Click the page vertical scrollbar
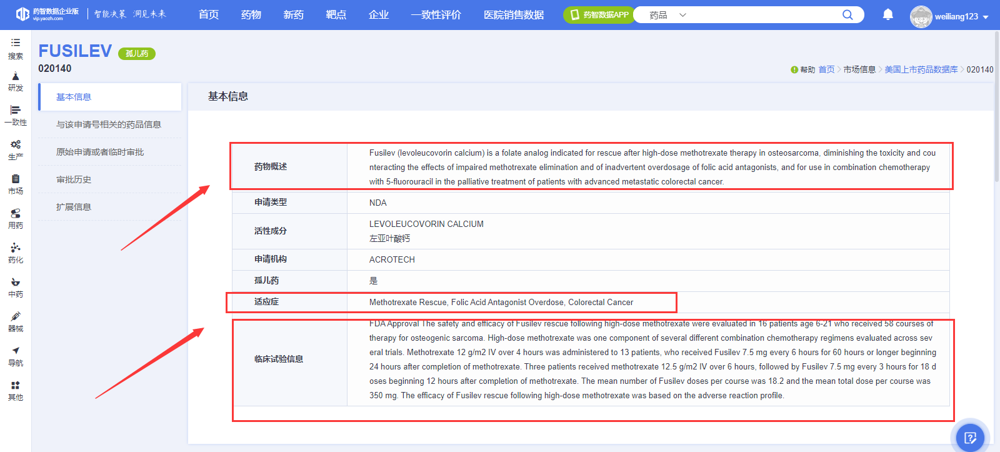 pos(997,106)
